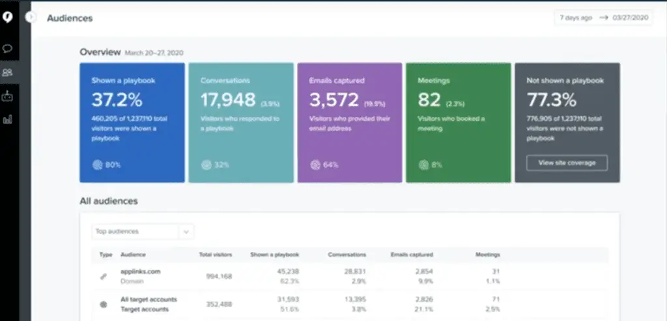667x321 pixels.
Task: Sort by the Total visitors column header
Action: 216,255
